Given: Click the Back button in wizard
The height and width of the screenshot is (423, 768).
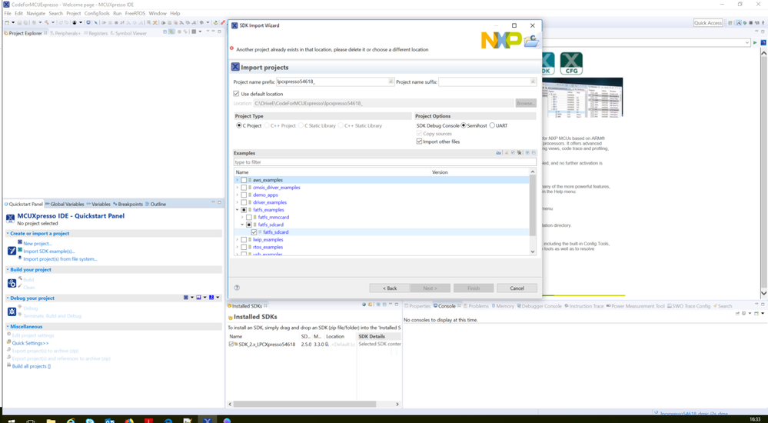Looking at the screenshot, I should pos(390,288).
